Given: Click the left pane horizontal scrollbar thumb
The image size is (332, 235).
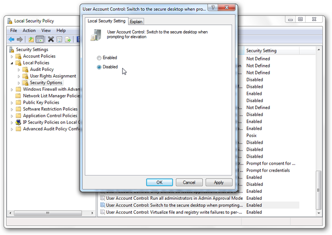Looking at the screenshot, I should [x=48, y=213].
